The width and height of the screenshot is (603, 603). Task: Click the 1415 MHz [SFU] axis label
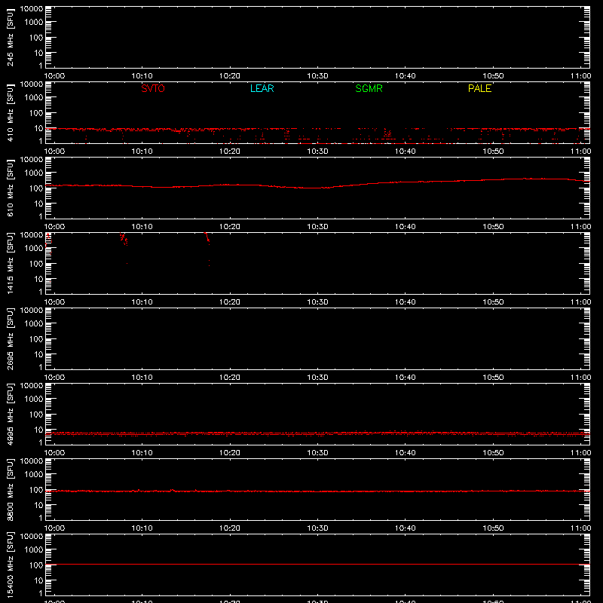coord(10,263)
